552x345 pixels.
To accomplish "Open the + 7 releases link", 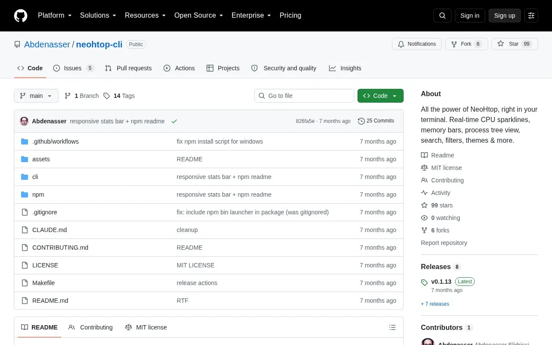I will [x=435, y=304].
